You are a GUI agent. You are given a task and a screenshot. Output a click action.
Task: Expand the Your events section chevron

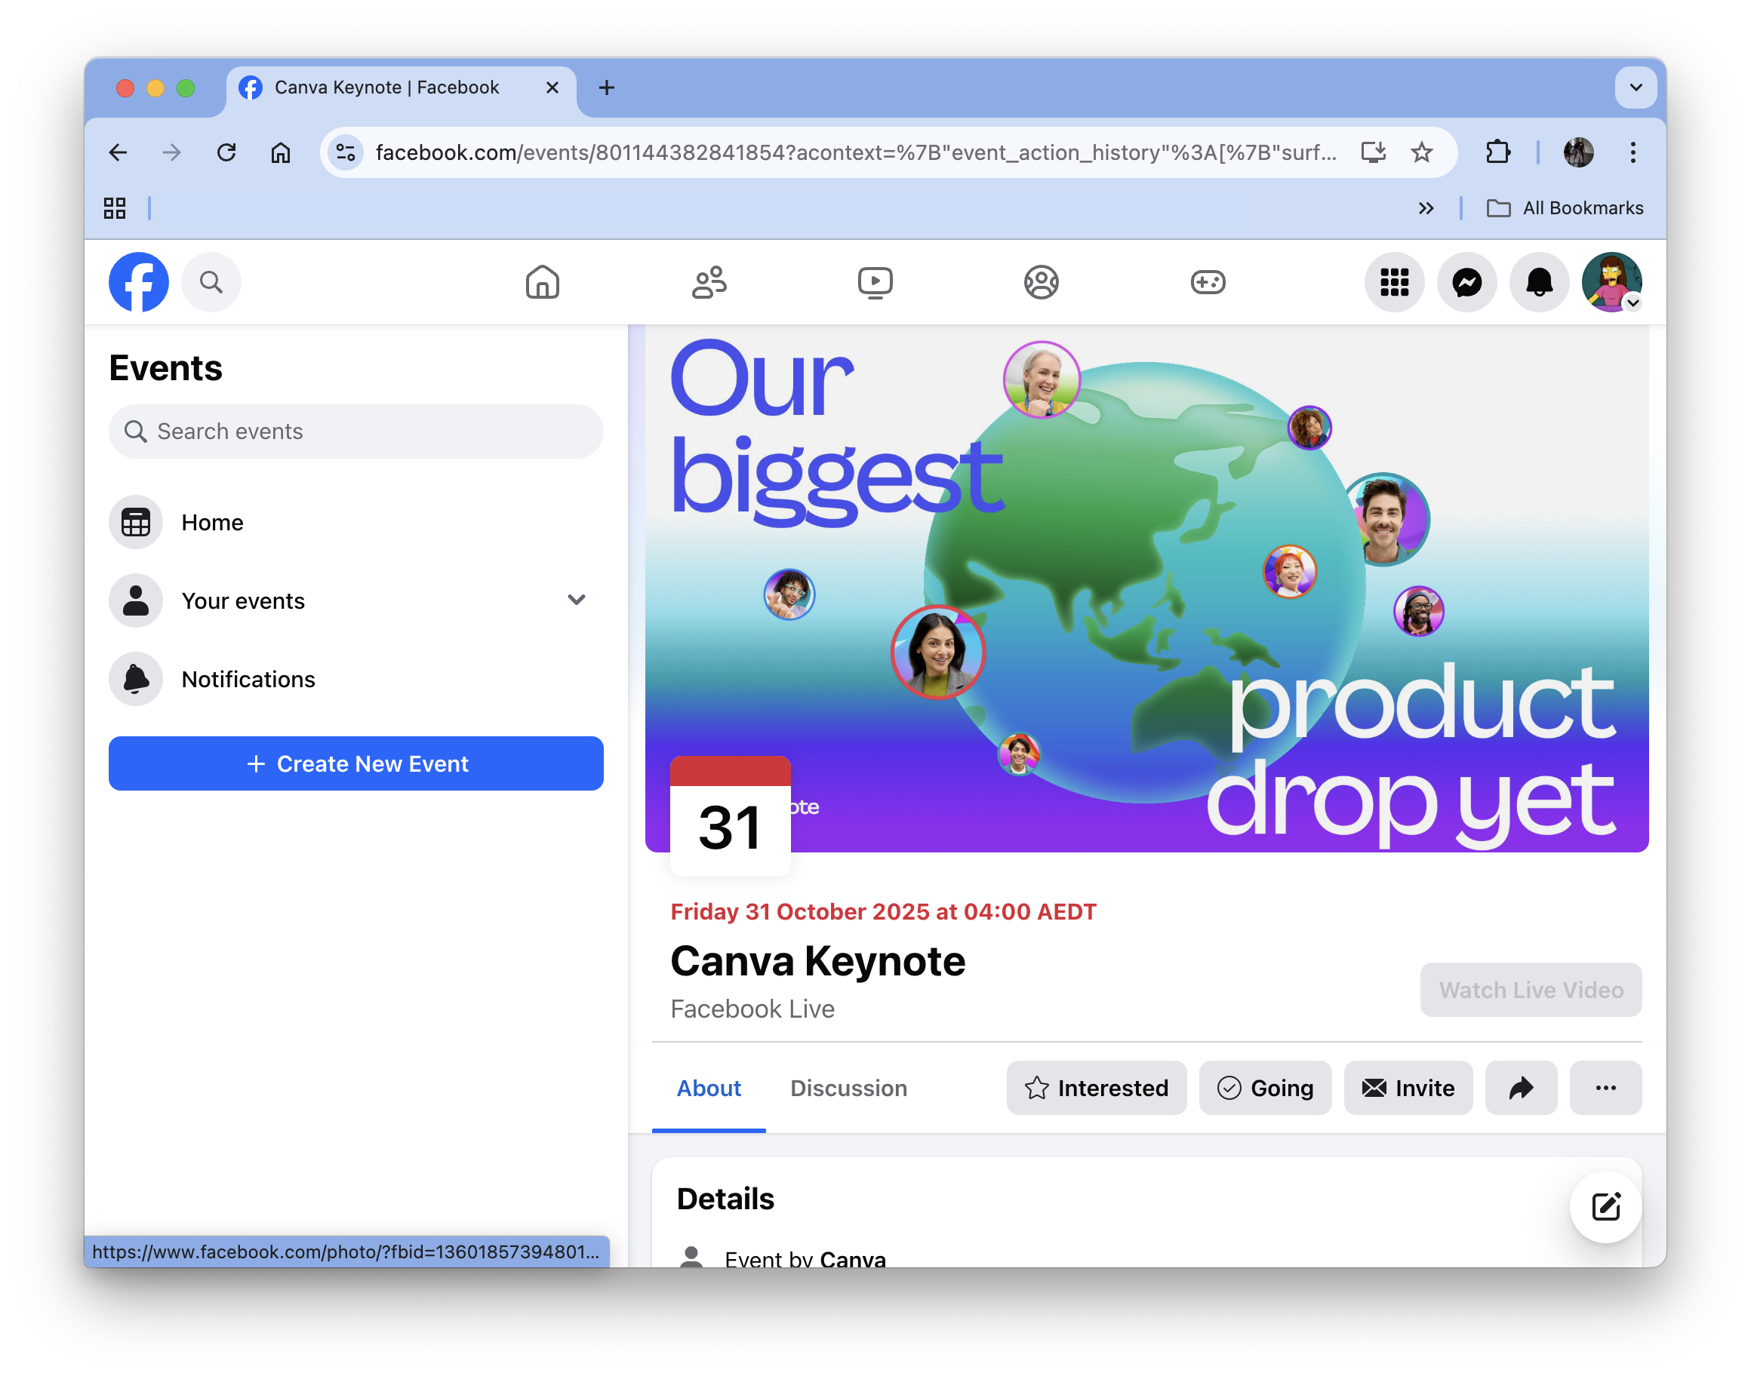576,600
